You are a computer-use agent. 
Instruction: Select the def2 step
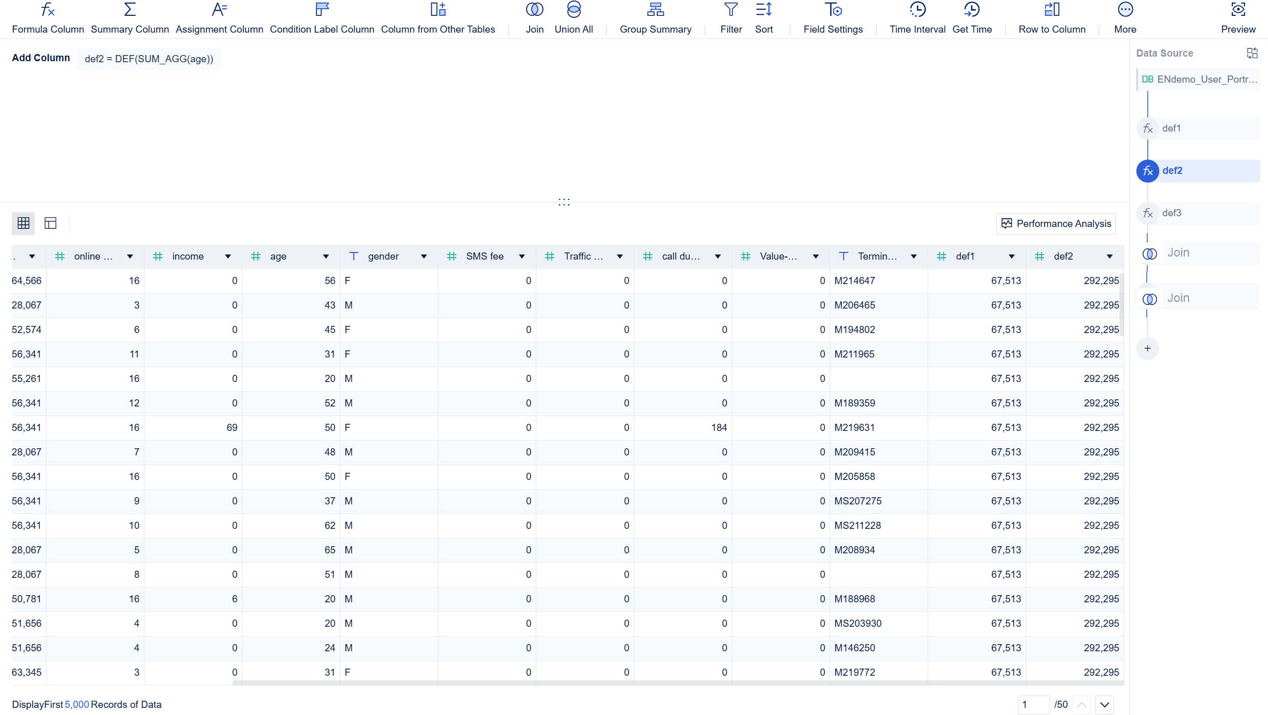point(1198,171)
